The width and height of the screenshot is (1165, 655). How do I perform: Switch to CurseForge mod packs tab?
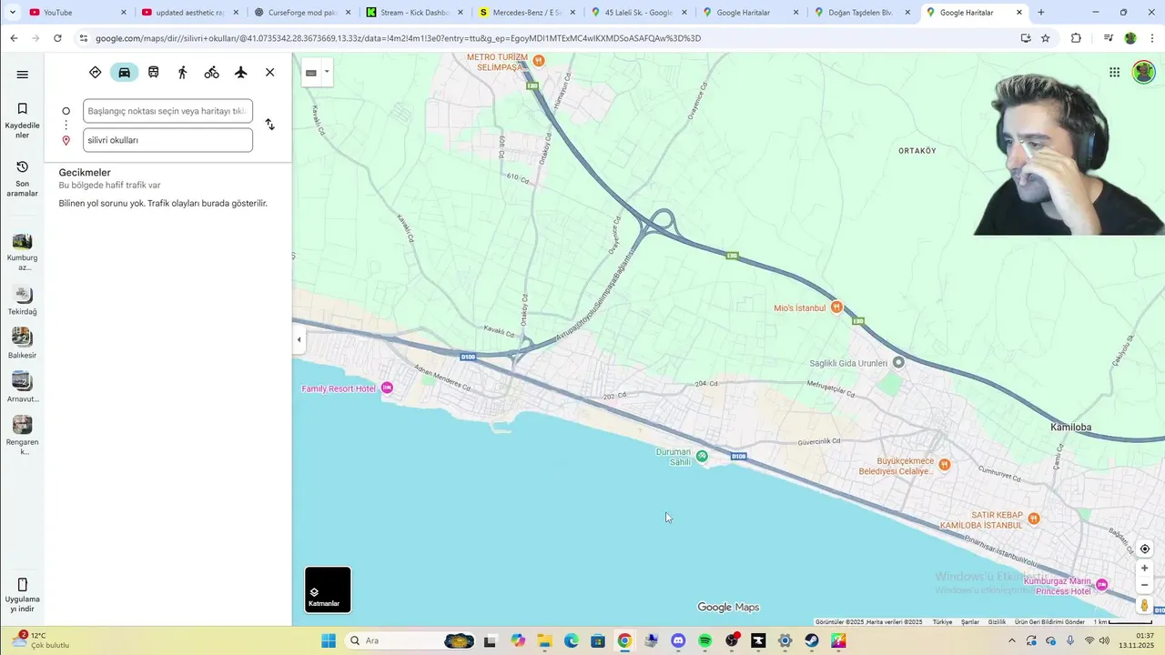coord(302,13)
